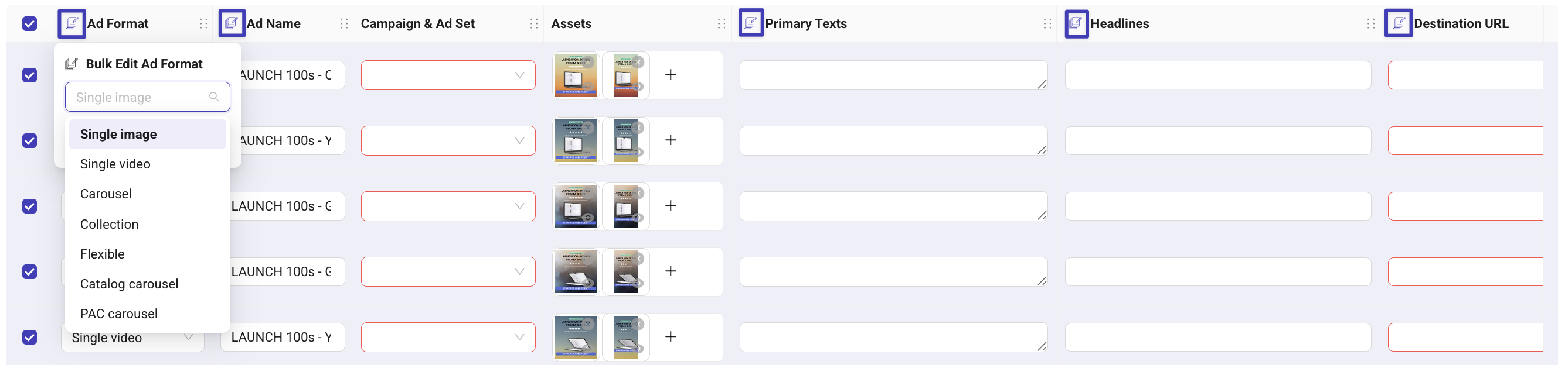Expand third row Campaign & Ad Set dropdown
This screenshot has height=365, width=1558.
pos(448,206)
